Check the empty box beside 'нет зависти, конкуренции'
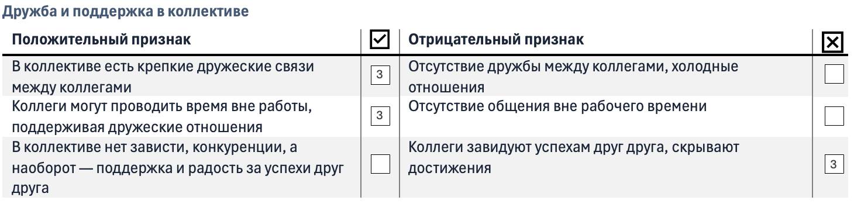 pyautogui.click(x=380, y=164)
